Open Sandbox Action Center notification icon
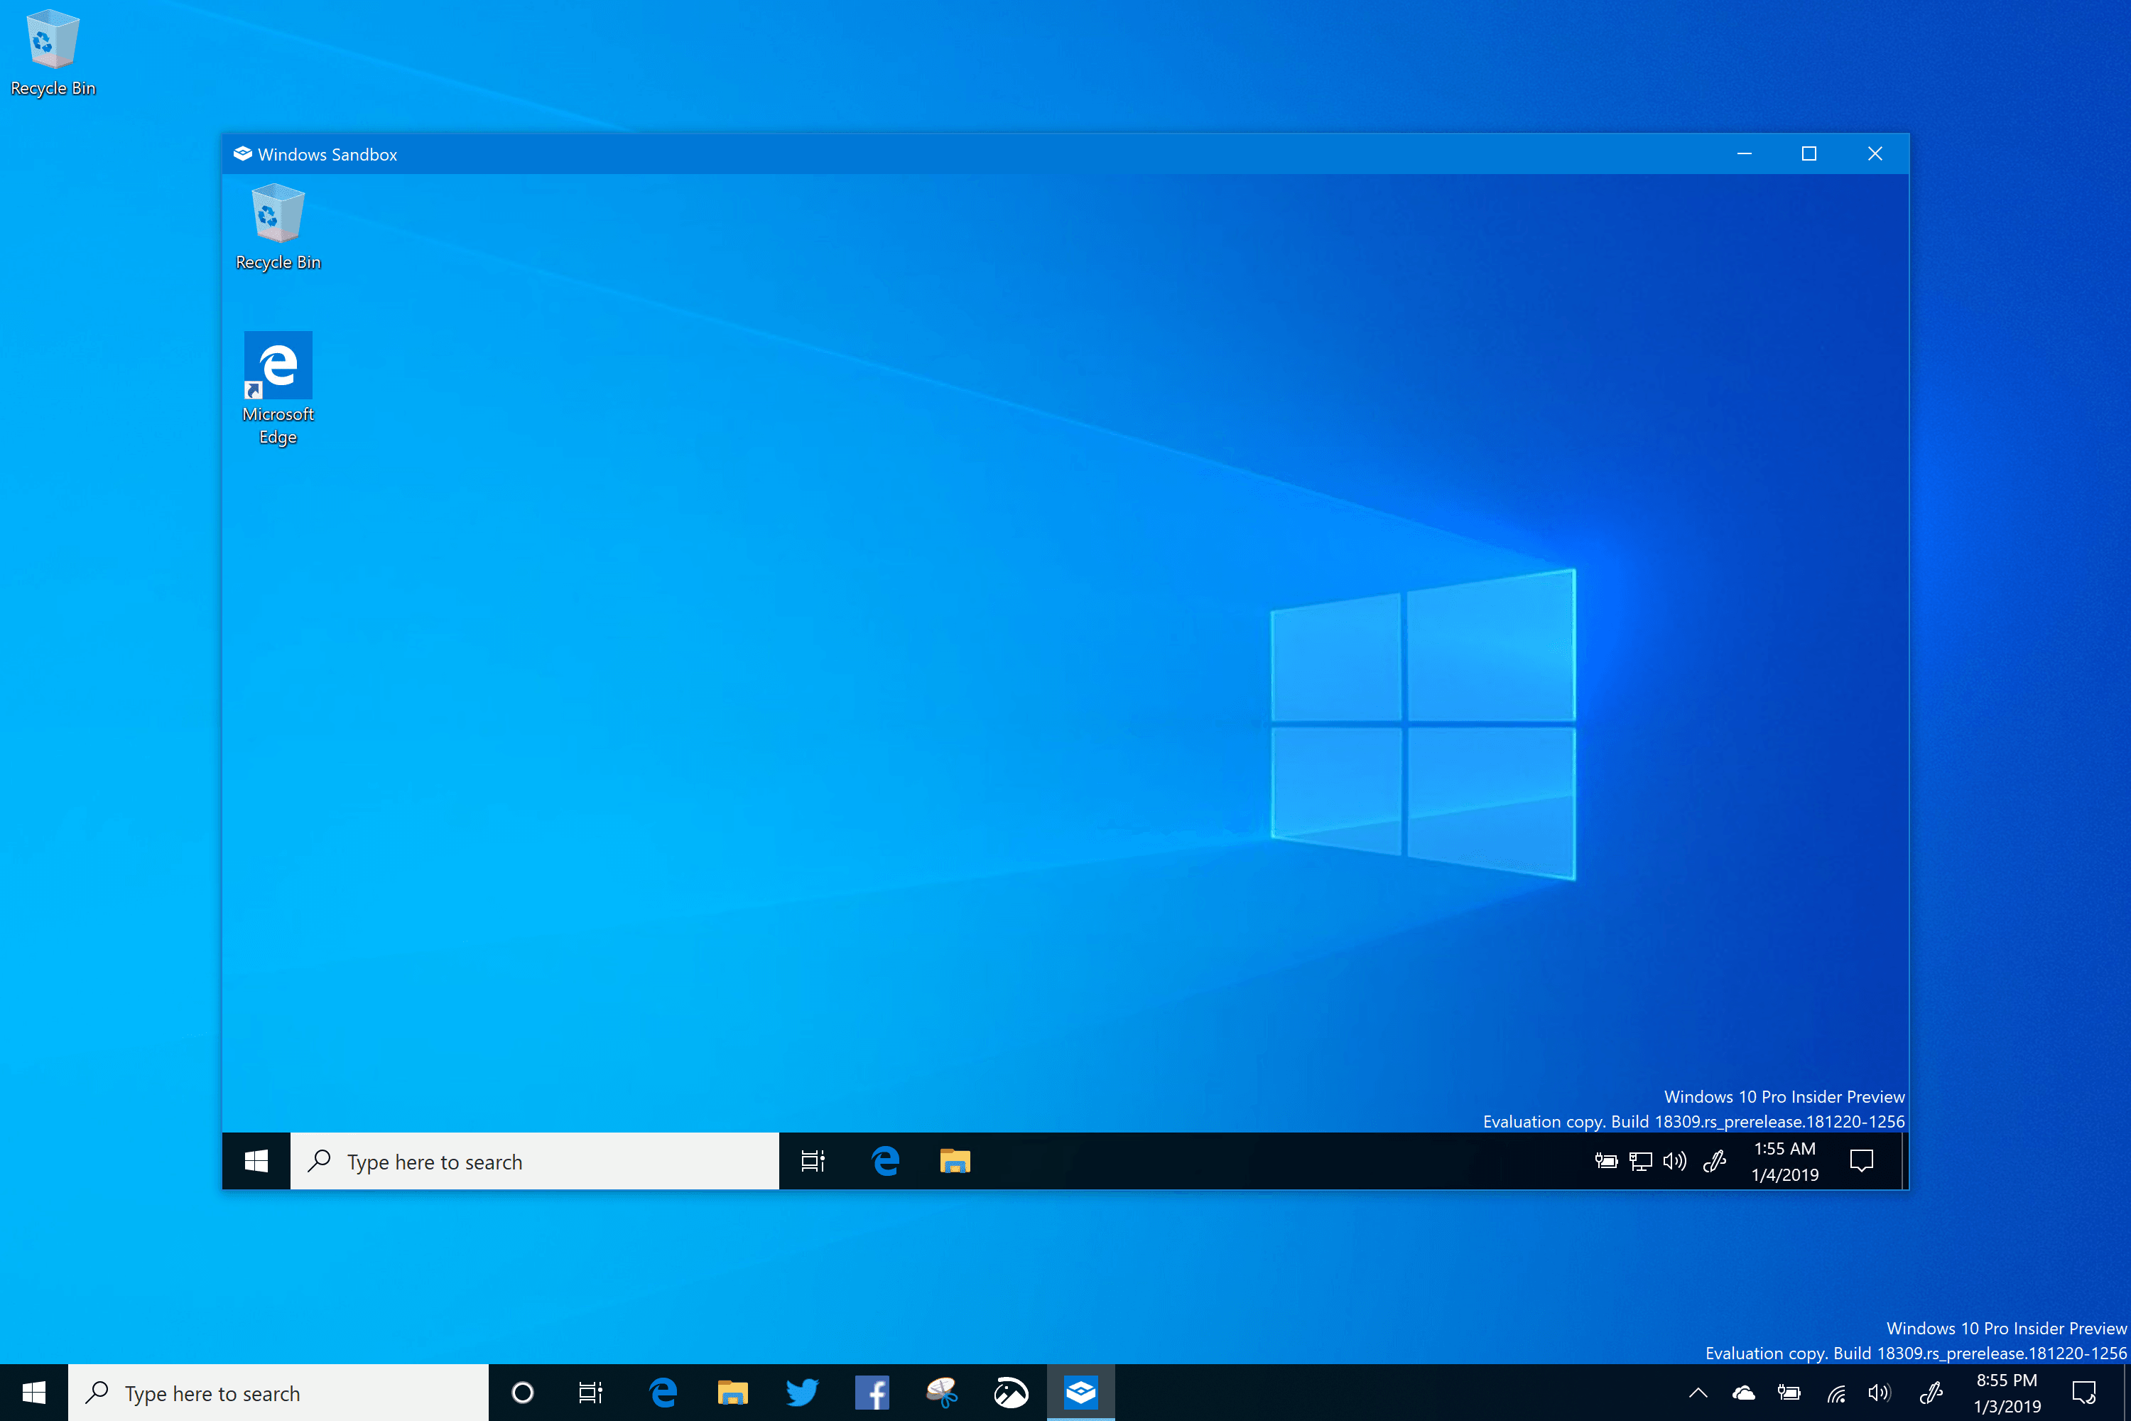The height and width of the screenshot is (1421, 2131). [x=1861, y=1161]
